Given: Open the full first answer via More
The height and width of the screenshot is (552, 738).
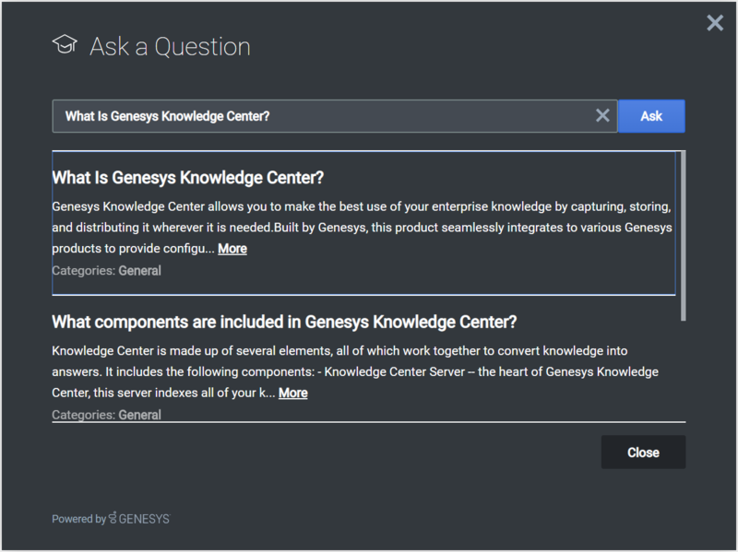Looking at the screenshot, I should 231,248.
